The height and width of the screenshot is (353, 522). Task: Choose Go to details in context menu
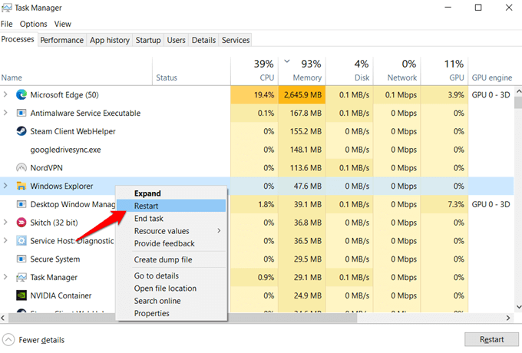click(171, 275)
